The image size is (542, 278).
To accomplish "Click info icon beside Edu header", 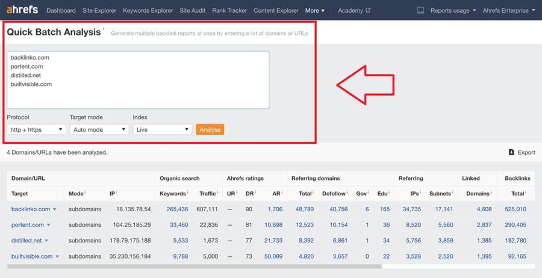I will point(389,192).
